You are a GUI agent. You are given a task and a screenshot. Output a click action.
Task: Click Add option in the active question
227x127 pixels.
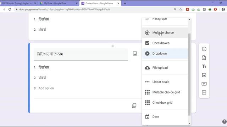point(46,88)
